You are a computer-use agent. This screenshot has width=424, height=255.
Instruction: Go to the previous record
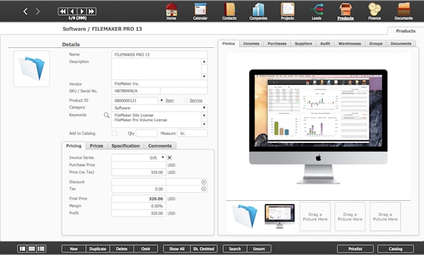(72, 11)
